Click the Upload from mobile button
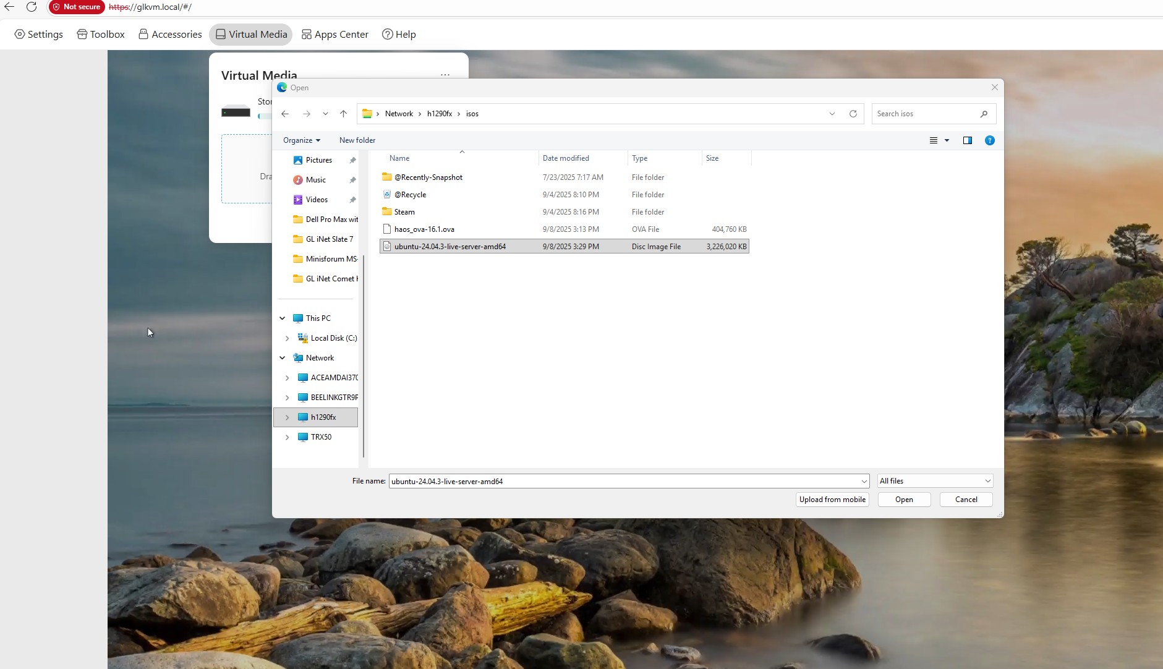 [x=832, y=500]
